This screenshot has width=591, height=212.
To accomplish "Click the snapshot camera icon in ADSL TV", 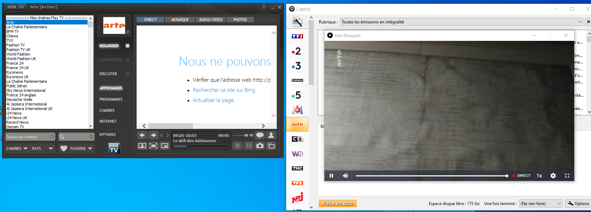I will point(260,146).
